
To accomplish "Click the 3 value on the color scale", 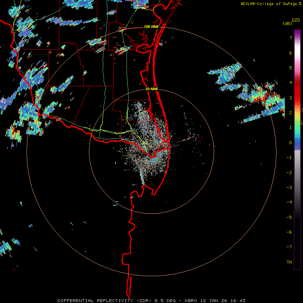I will [x=291, y=98].
